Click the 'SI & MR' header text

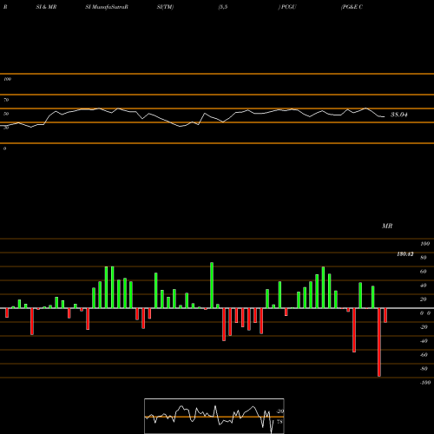[46, 7]
